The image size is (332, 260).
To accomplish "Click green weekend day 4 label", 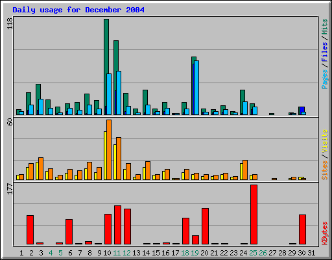I will click(x=51, y=253).
